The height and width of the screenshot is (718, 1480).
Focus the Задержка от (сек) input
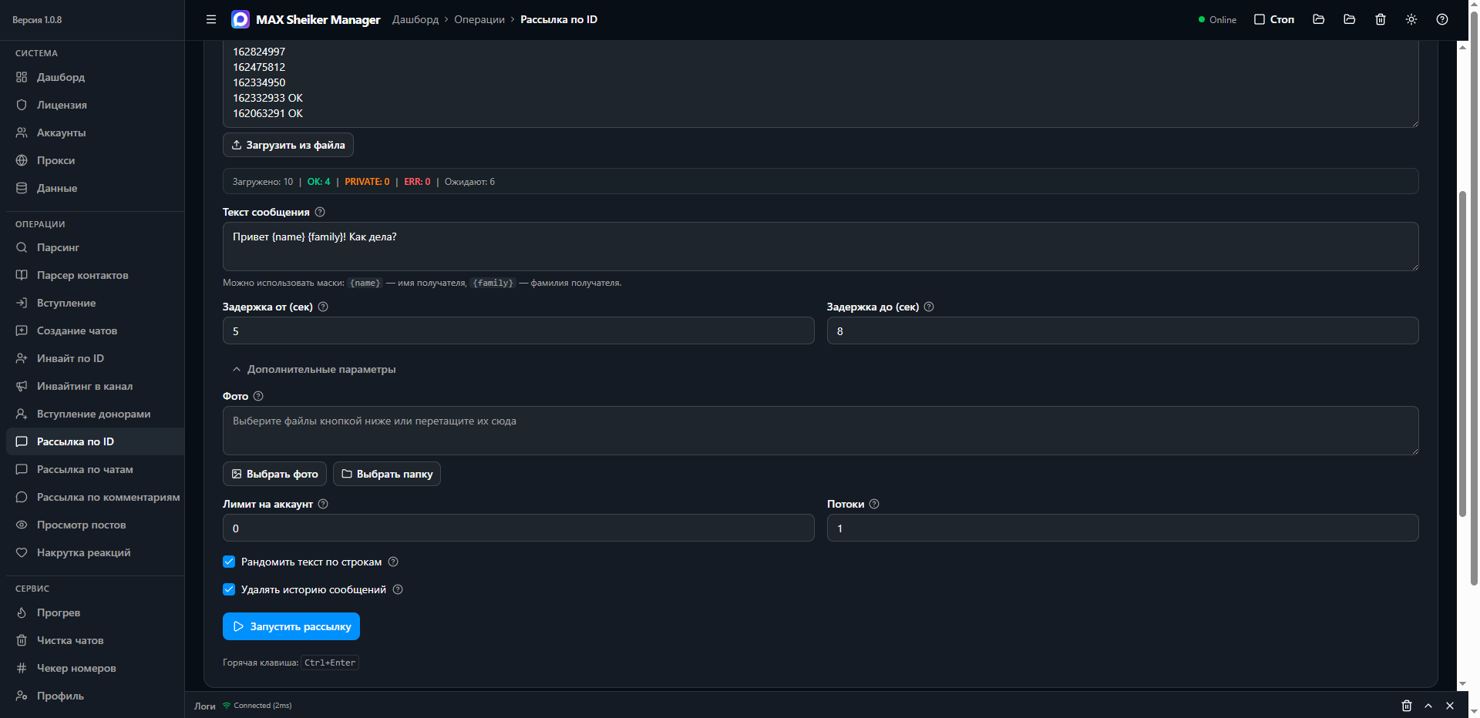pos(519,330)
